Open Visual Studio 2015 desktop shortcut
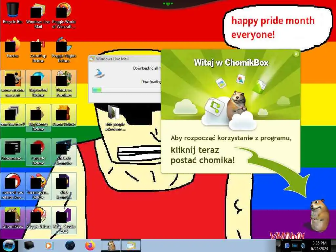Image resolution: width=336 pixels, height=252 pixels. (64, 220)
